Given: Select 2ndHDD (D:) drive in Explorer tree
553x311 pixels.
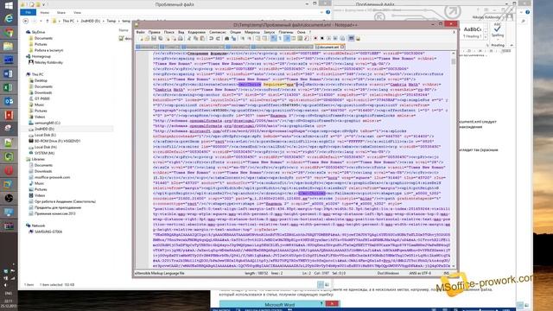Looking at the screenshot, I should [x=44, y=129].
